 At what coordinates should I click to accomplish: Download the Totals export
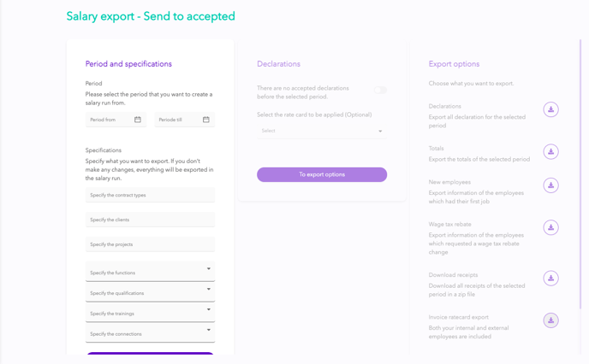point(550,152)
